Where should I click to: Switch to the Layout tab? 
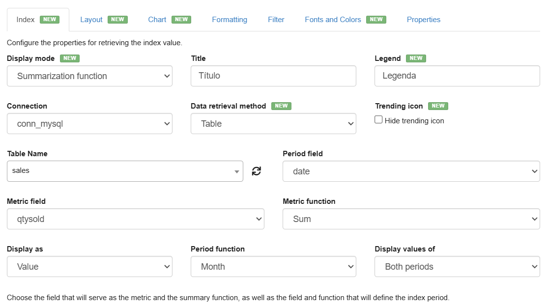click(91, 20)
